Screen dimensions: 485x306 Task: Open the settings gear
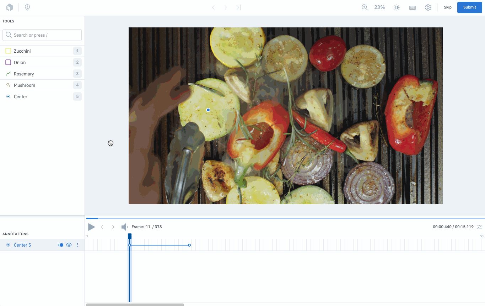pos(428,7)
